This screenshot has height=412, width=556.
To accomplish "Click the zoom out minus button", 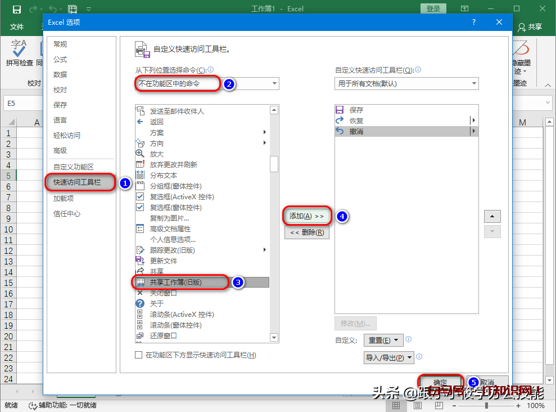I will point(454,405).
